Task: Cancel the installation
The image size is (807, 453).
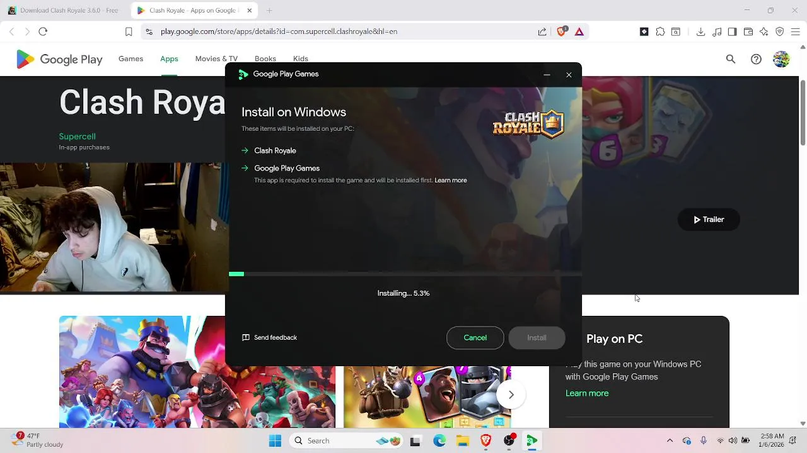Action: 475,338
